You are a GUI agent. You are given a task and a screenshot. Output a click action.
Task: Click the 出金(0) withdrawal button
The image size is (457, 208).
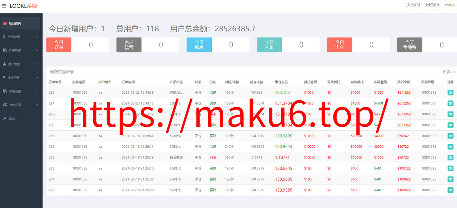click(432, 5)
